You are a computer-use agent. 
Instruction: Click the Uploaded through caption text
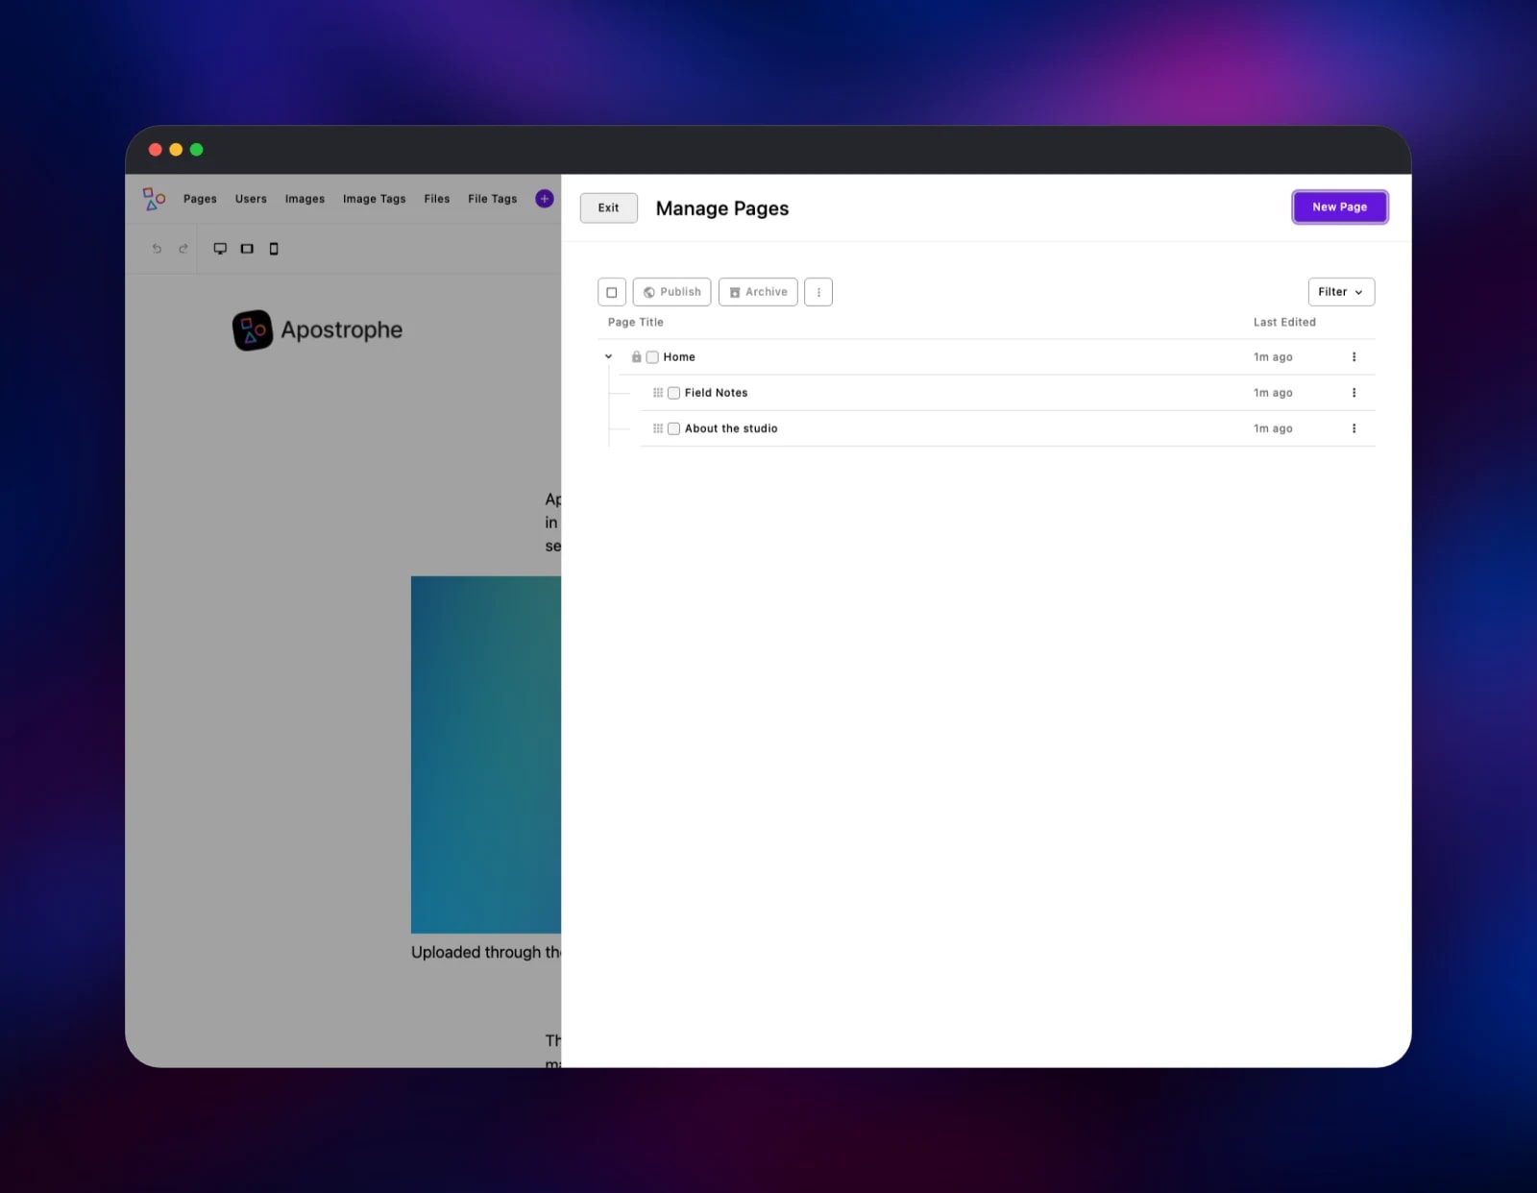pos(486,952)
